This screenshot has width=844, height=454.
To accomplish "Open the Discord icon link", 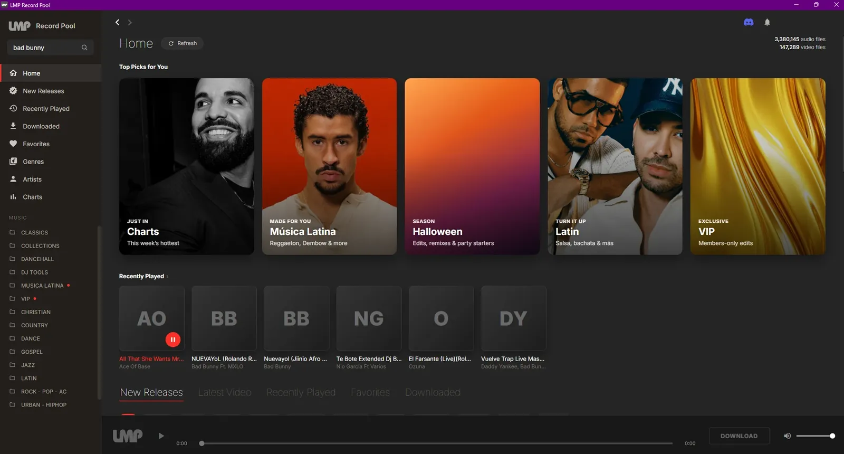I will [749, 22].
